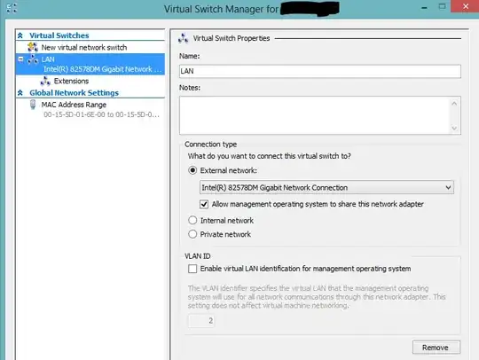Select the LAN virtual switch icon
This screenshot has height=360, width=479.
click(x=33, y=59)
